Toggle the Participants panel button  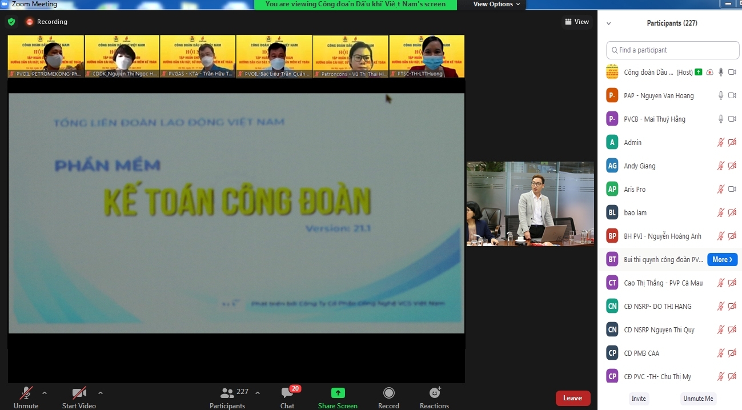(x=227, y=397)
